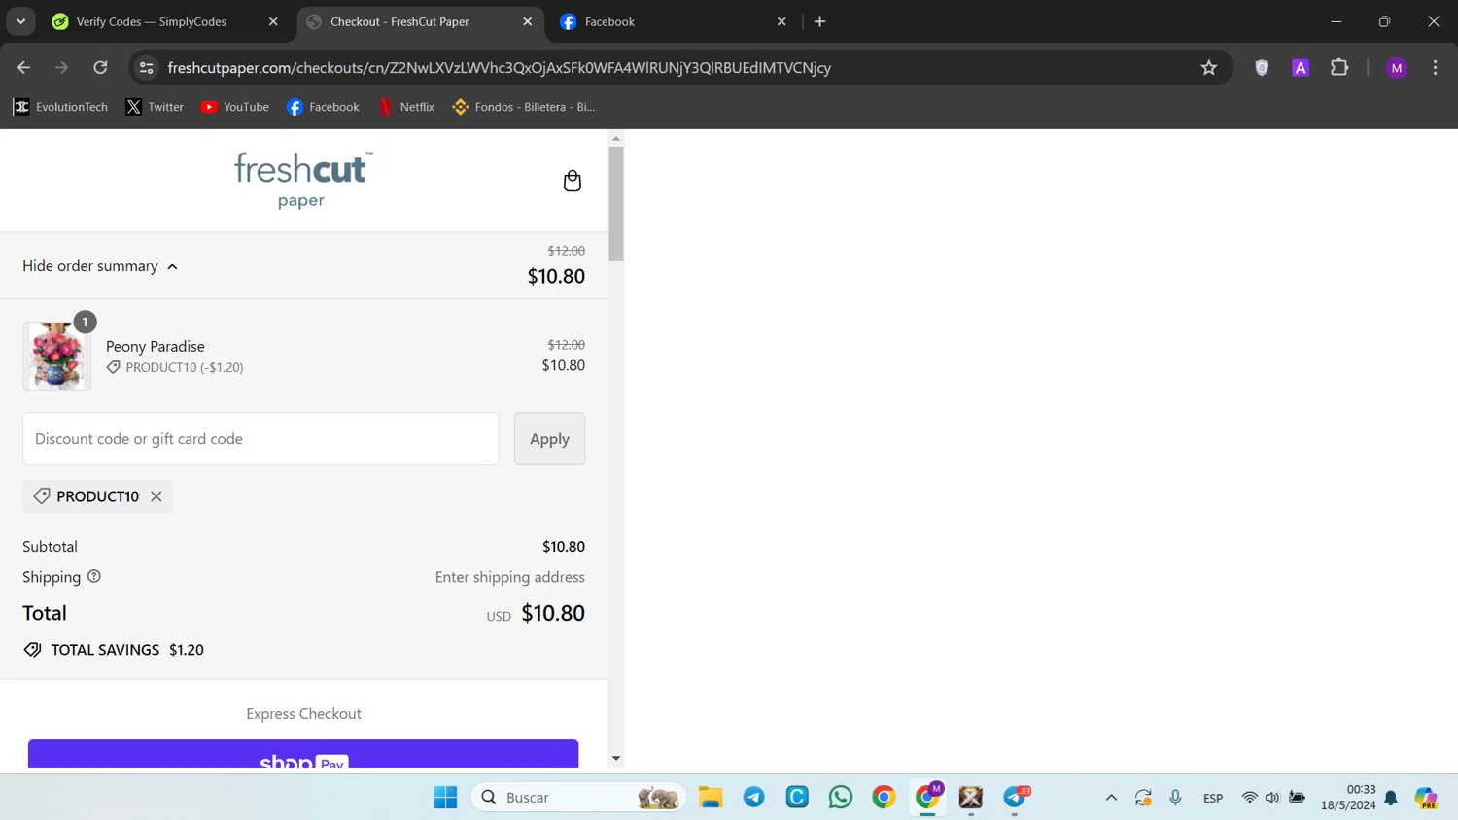Click the Enter shipping address text
The image size is (1458, 820).
(510, 577)
